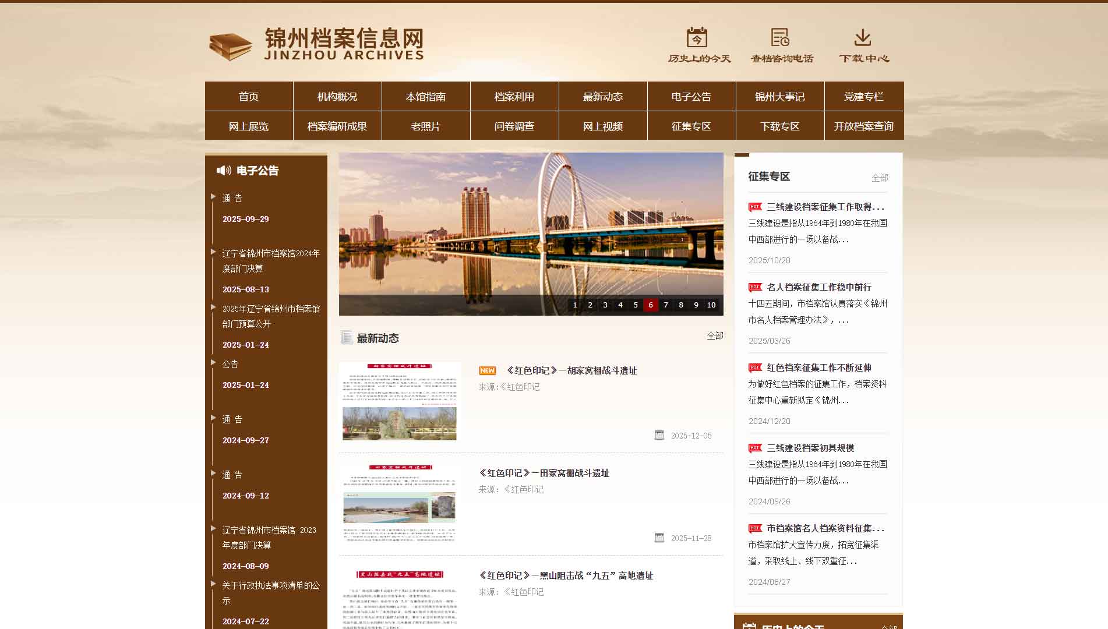Click the arrow bullet of the 2025-09-29 通告

pos(213,196)
